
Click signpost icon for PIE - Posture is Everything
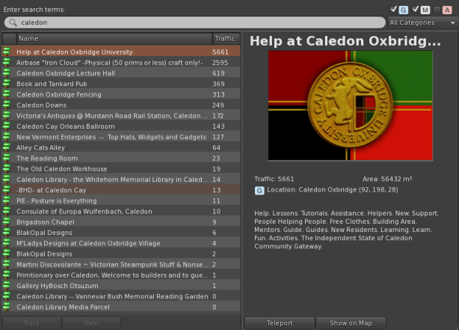(x=7, y=201)
